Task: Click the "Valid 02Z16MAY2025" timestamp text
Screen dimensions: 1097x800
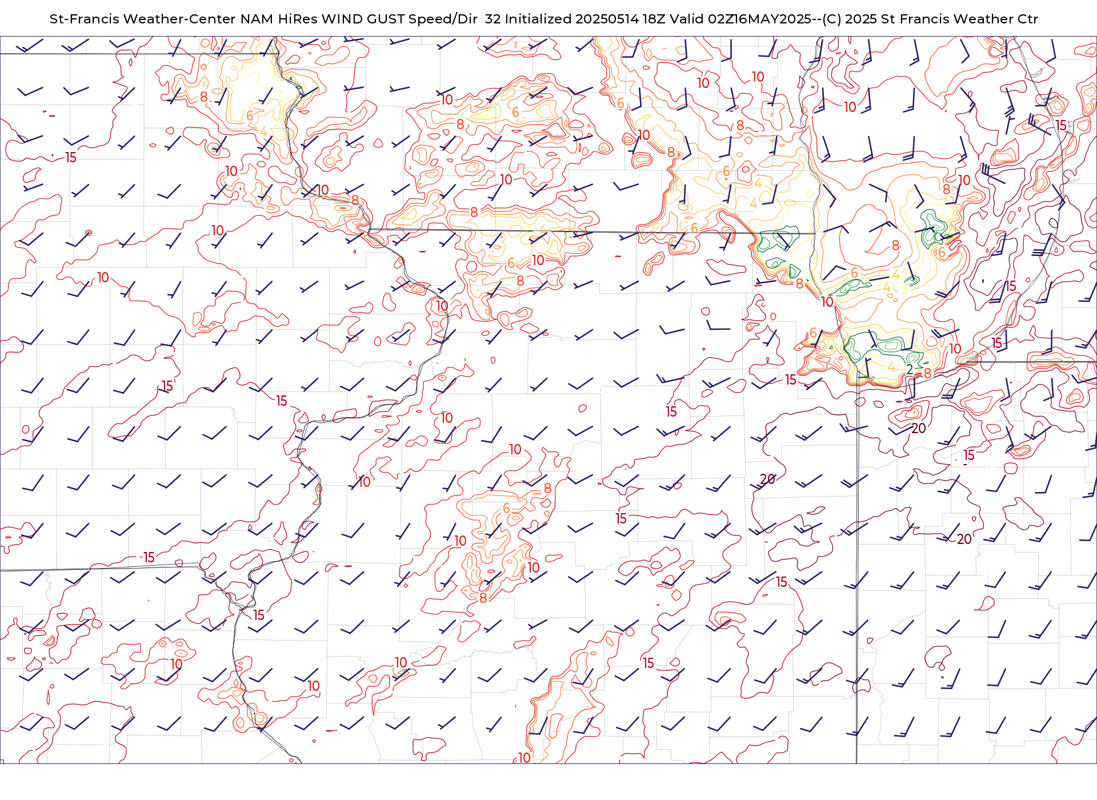Action: point(741,19)
